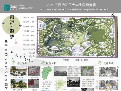
Task: Click the grayscale open field photo
Action: tap(60, 71)
